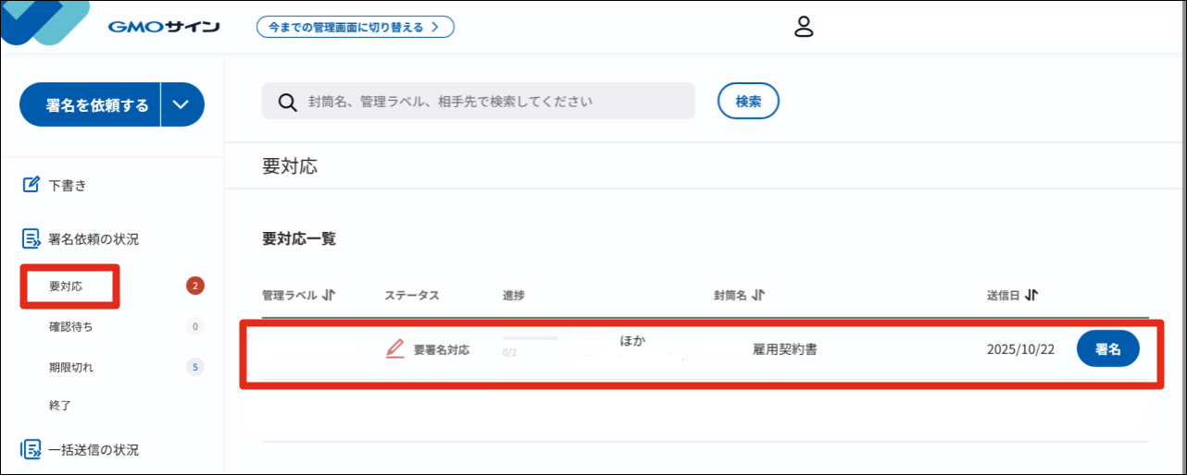Open 終了 in the sidebar
1187x475 pixels.
click(59, 405)
